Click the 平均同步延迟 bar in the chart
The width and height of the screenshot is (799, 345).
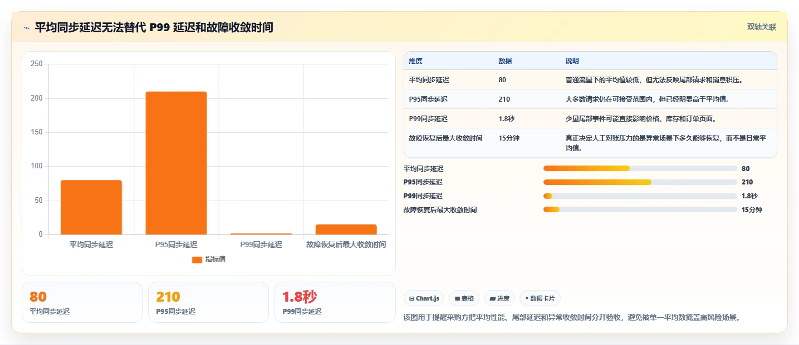[91, 207]
